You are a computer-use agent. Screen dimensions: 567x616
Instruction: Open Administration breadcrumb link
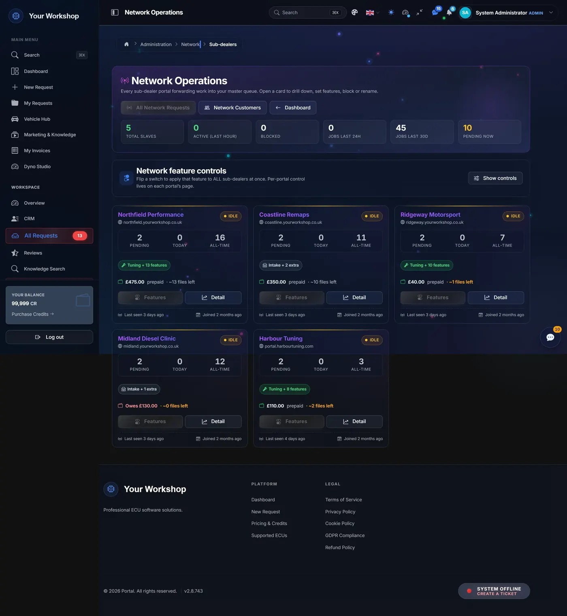[156, 45]
